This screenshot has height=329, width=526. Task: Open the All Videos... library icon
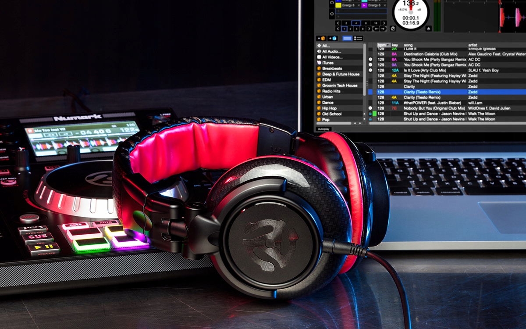(319, 57)
